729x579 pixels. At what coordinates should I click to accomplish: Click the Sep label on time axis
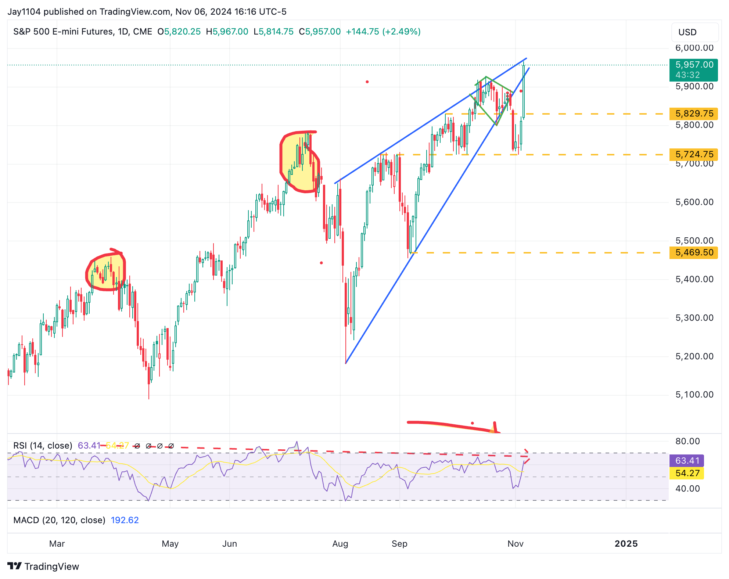399,544
